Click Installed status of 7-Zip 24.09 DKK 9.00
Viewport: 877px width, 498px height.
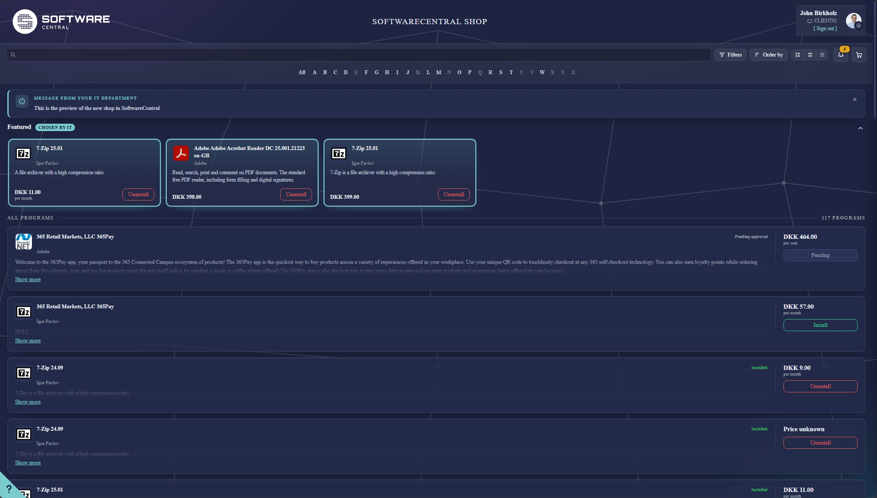pyautogui.click(x=759, y=368)
